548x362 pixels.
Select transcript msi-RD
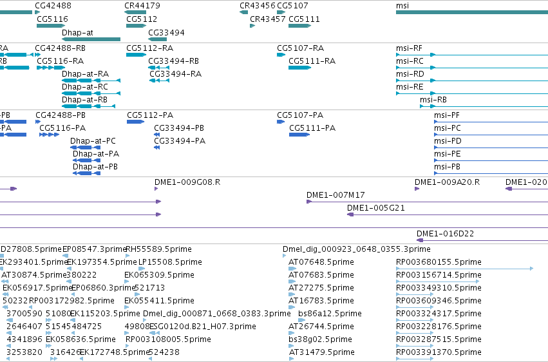coord(472,81)
